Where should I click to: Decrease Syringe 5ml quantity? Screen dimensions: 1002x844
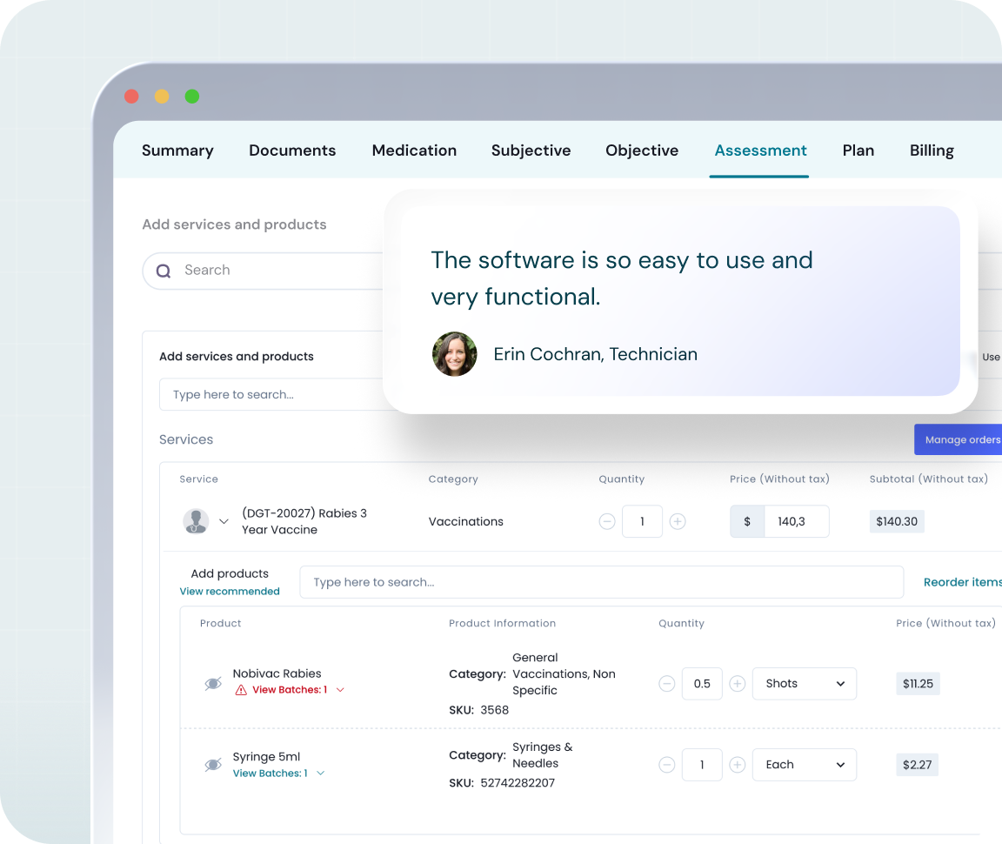pos(666,765)
